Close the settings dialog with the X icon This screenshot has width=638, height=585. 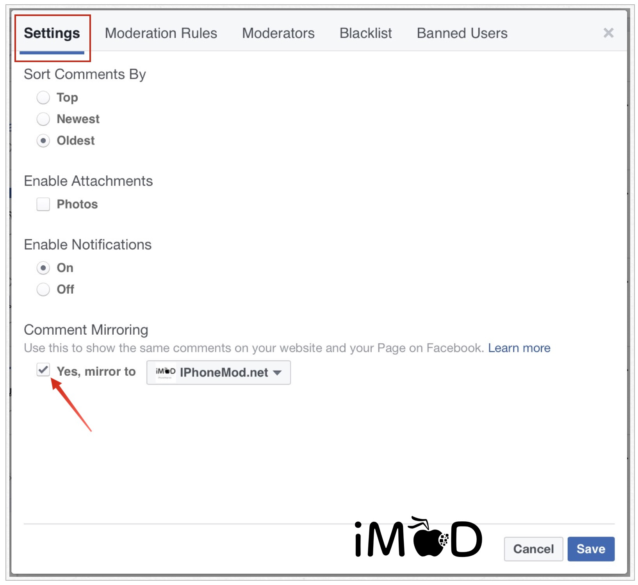click(608, 33)
